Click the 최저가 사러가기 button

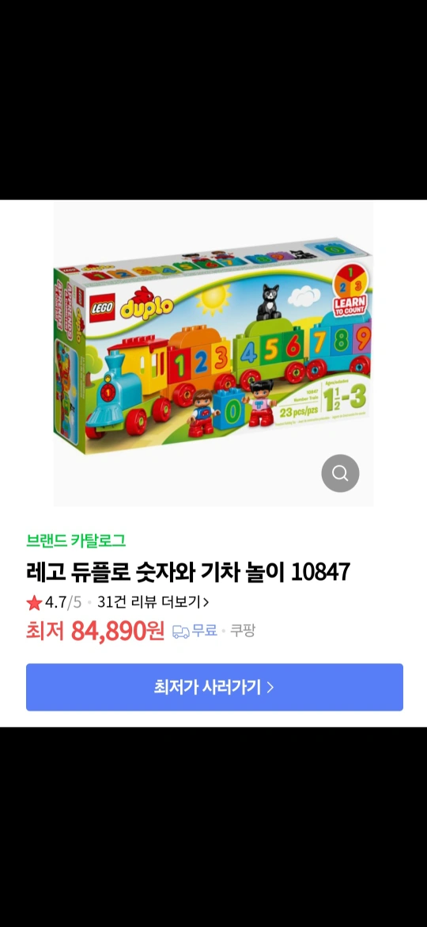[x=214, y=687]
